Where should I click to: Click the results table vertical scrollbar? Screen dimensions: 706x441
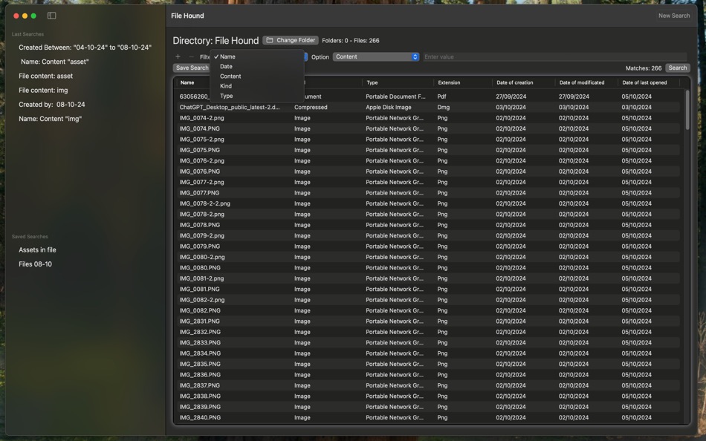[x=687, y=110]
